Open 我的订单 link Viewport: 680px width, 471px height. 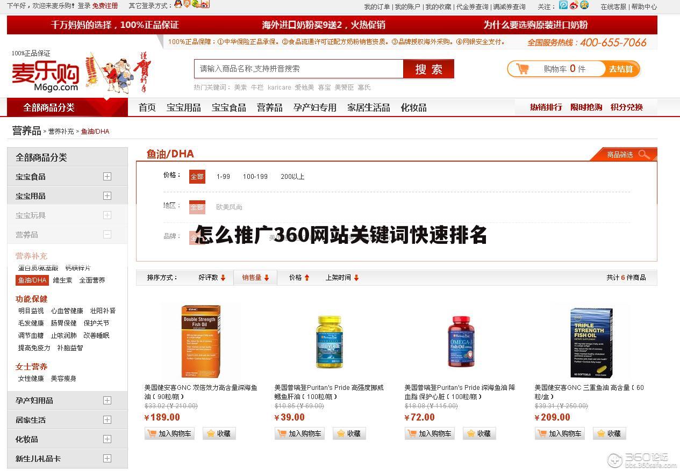(377, 7)
